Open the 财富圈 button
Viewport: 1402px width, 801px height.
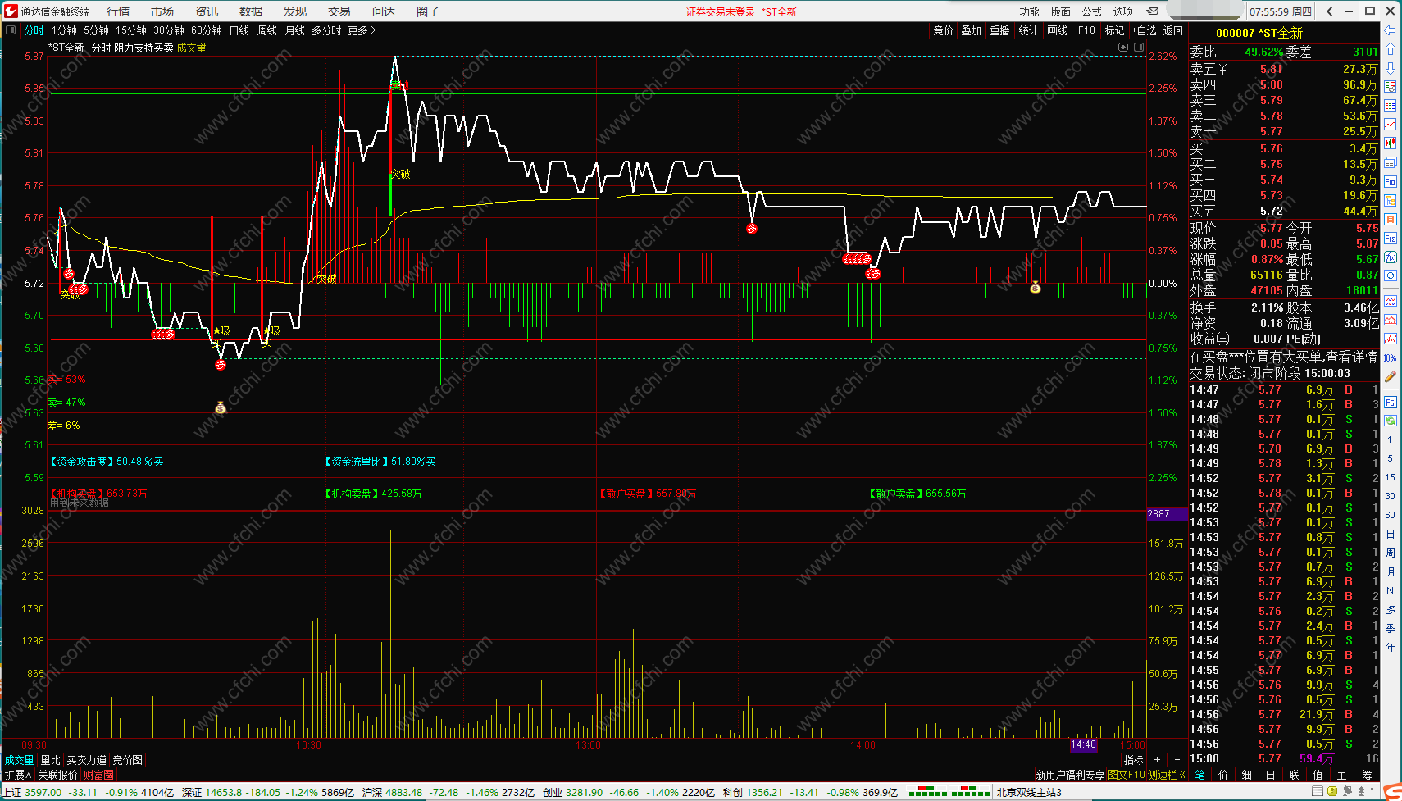(98, 775)
